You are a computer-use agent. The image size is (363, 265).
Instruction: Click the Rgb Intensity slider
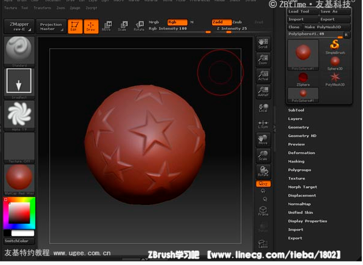pos(180,29)
